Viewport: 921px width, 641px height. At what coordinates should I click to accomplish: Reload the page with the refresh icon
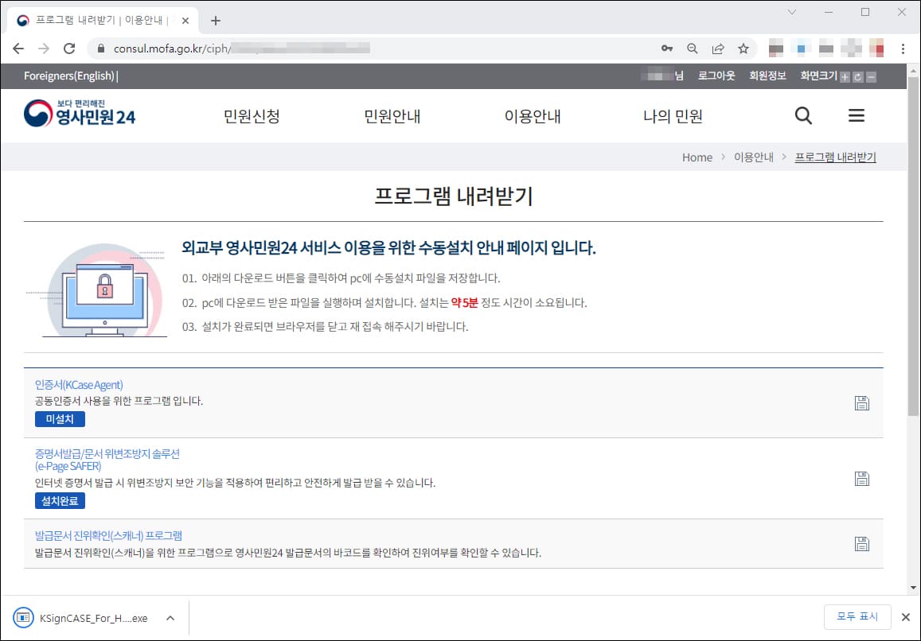click(x=70, y=48)
